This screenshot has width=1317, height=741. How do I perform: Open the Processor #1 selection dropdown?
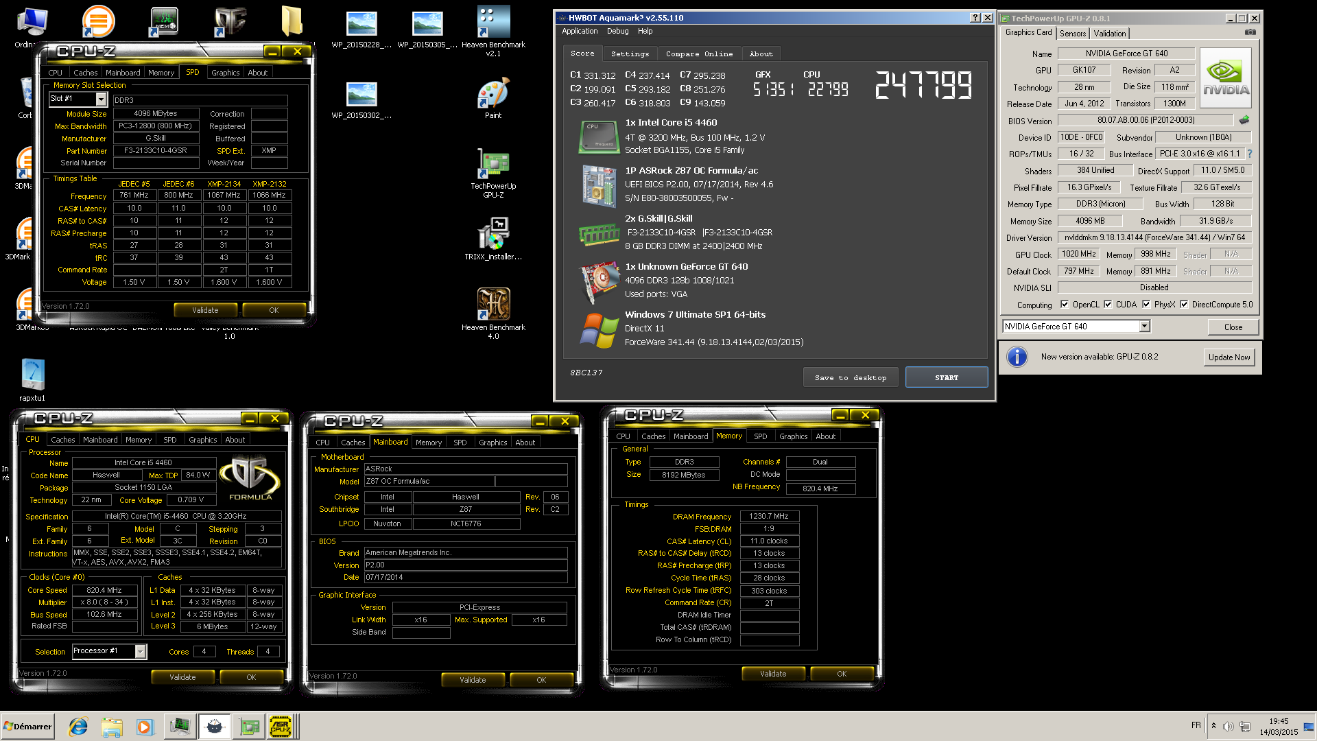[x=140, y=651]
